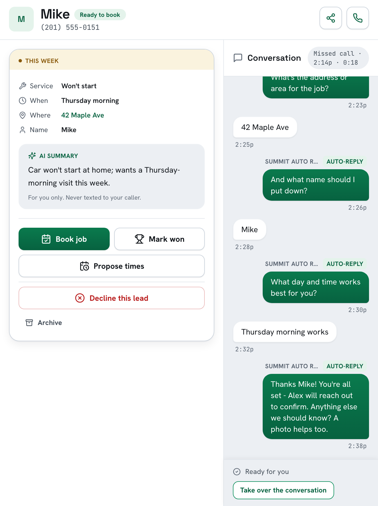Click the map pin icon beside Where
This screenshot has width=378, height=506.
click(x=22, y=115)
